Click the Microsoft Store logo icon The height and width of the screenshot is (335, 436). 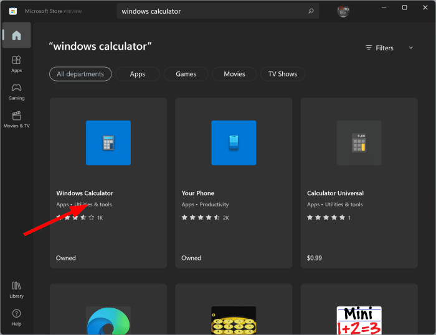[x=12, y=11]
